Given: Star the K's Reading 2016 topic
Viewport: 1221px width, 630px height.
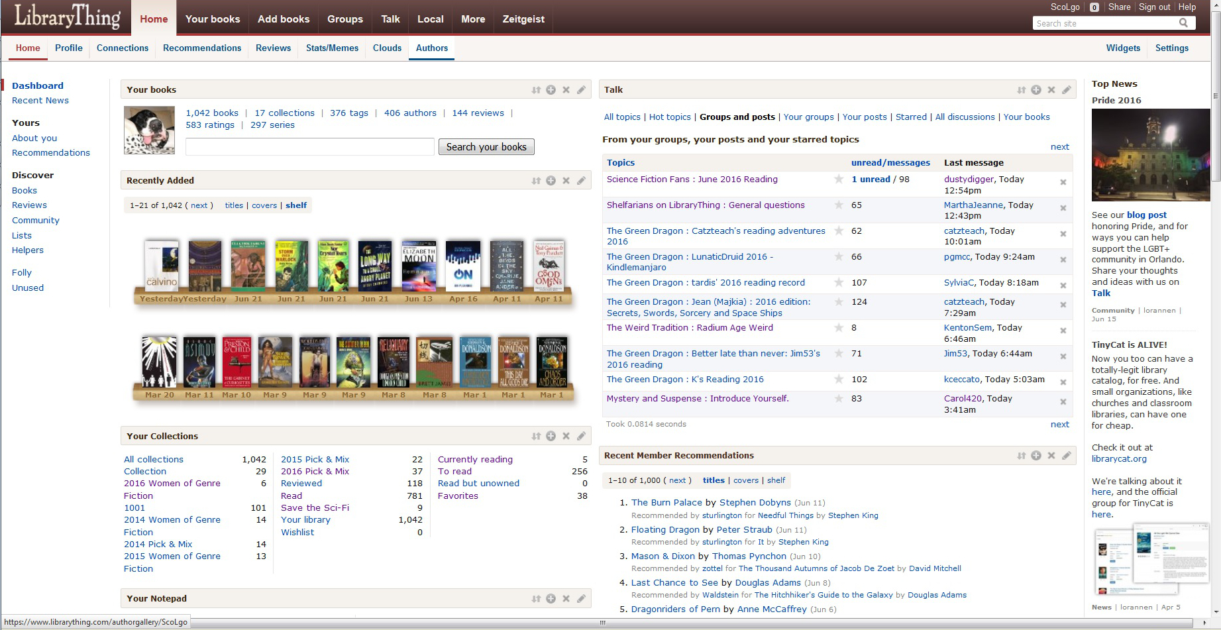Looking at the screenshot, I should tap(839, 379).
